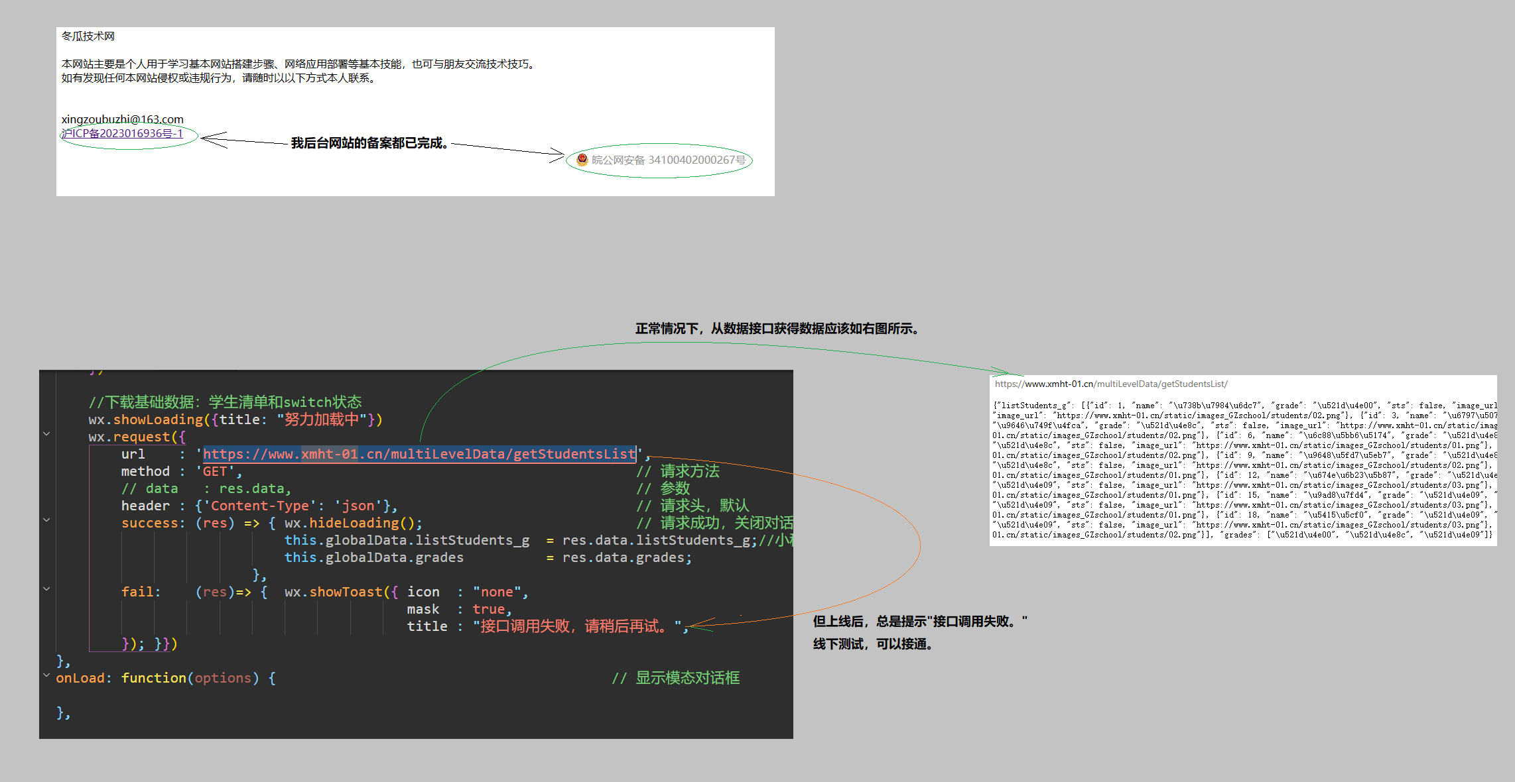Open the 沪ICP备2023016936号-1 link
1515x782 pixels.
(122, 133)
